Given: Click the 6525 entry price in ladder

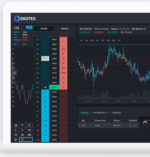Looking at the screenshot, I should click(x=54, y=121).
